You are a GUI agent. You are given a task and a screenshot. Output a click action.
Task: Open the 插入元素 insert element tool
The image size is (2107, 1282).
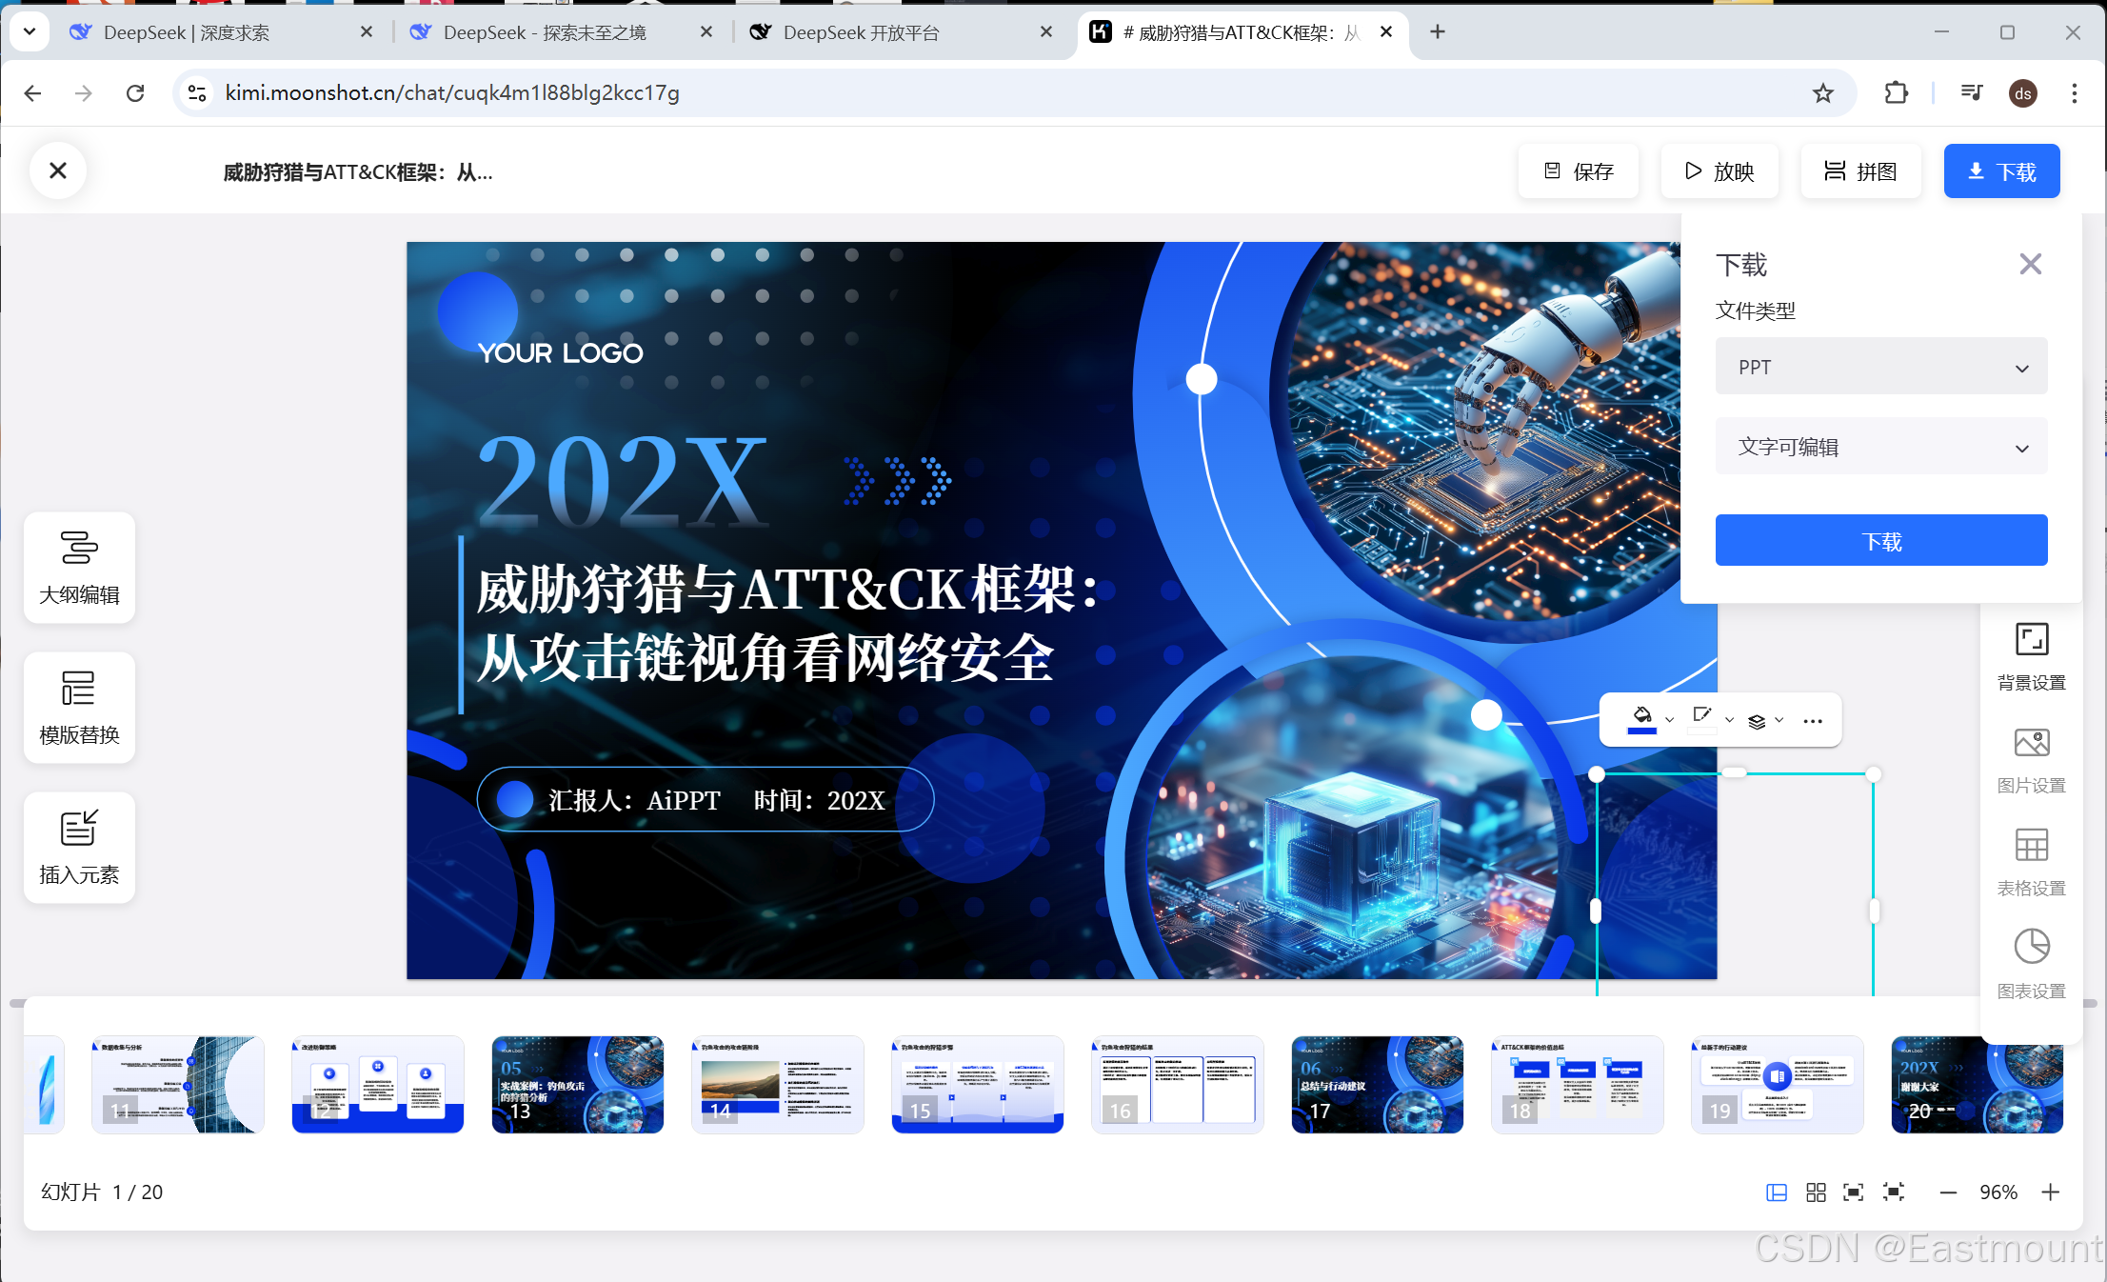click(79, 847)
